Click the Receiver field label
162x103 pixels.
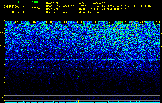[x=52, y=9]
